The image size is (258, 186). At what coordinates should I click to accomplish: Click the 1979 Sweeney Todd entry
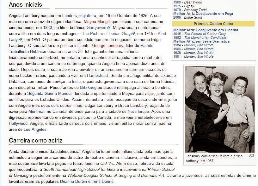pos(190,10)
